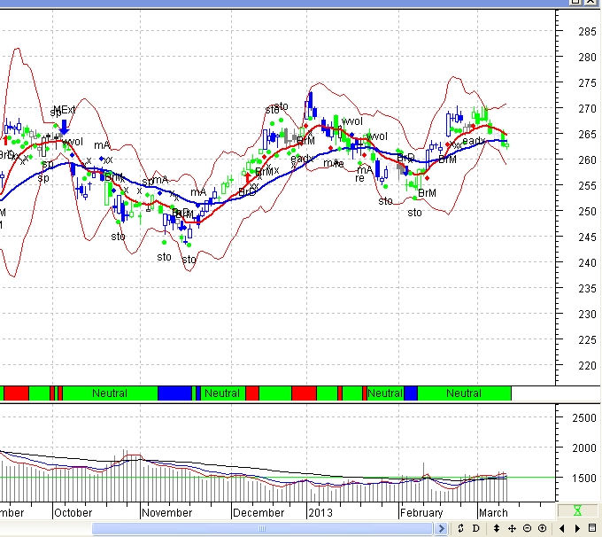The width and height of the screenshot is (602, 537).
Task: Step chart back with black left triangle
Action: 561,529
